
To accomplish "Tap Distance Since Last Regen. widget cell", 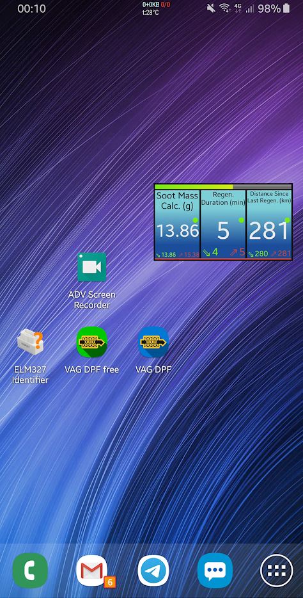I will (269, 224).
